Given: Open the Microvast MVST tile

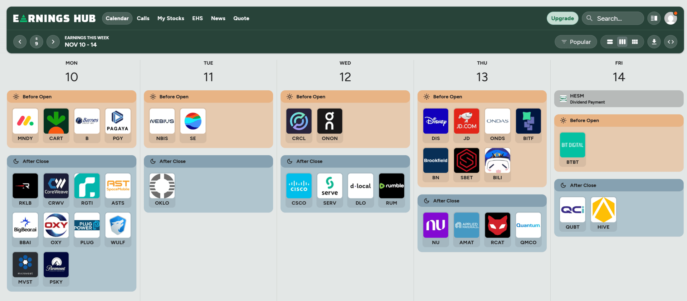Looking at the screenshot, I should pyautogui.click(x=25, y=269).
